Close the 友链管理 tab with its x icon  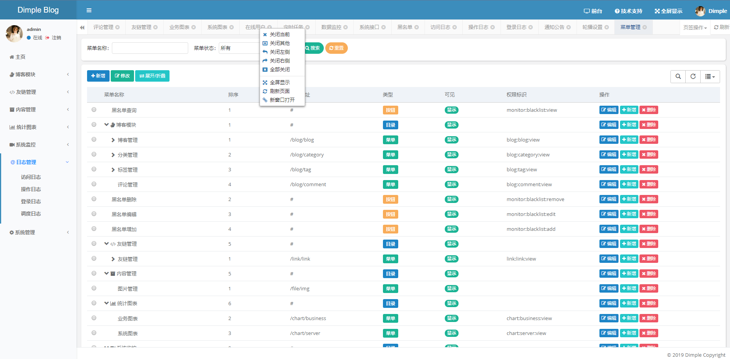155,27
